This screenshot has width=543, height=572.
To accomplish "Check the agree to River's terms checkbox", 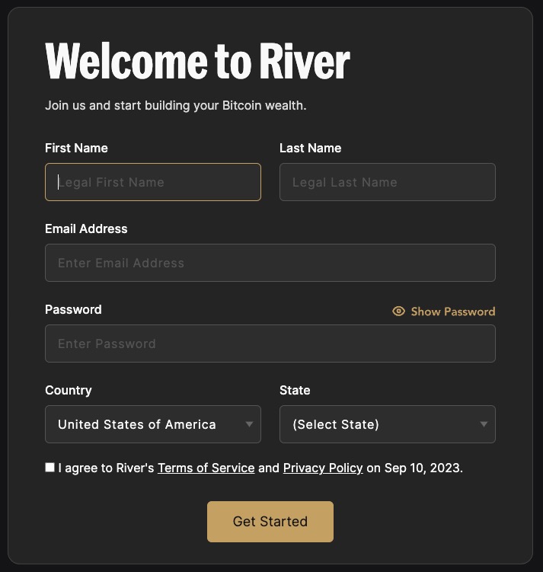I will pyautogui.click(x=50, y=468).
